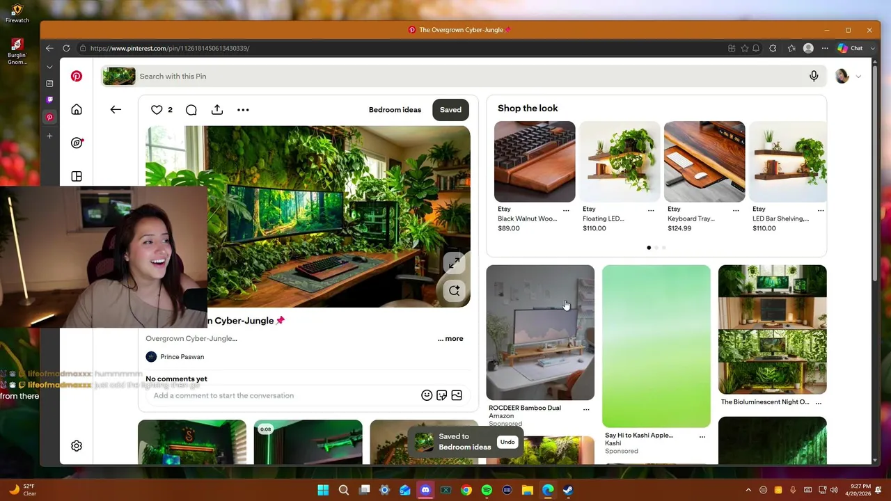Image resolution: width=891 pixels, height=501 pixels.
Task: Open the Pinterest Home feed icon
Action: point(77,109)
